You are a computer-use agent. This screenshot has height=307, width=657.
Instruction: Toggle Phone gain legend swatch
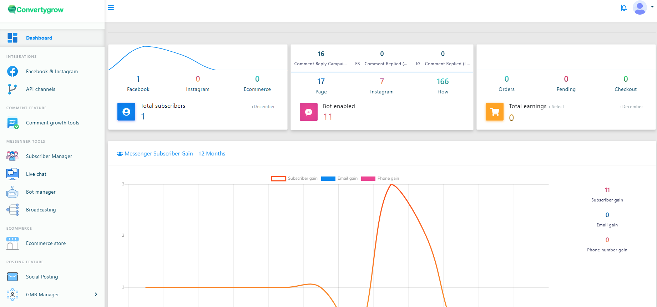[368, 179]
